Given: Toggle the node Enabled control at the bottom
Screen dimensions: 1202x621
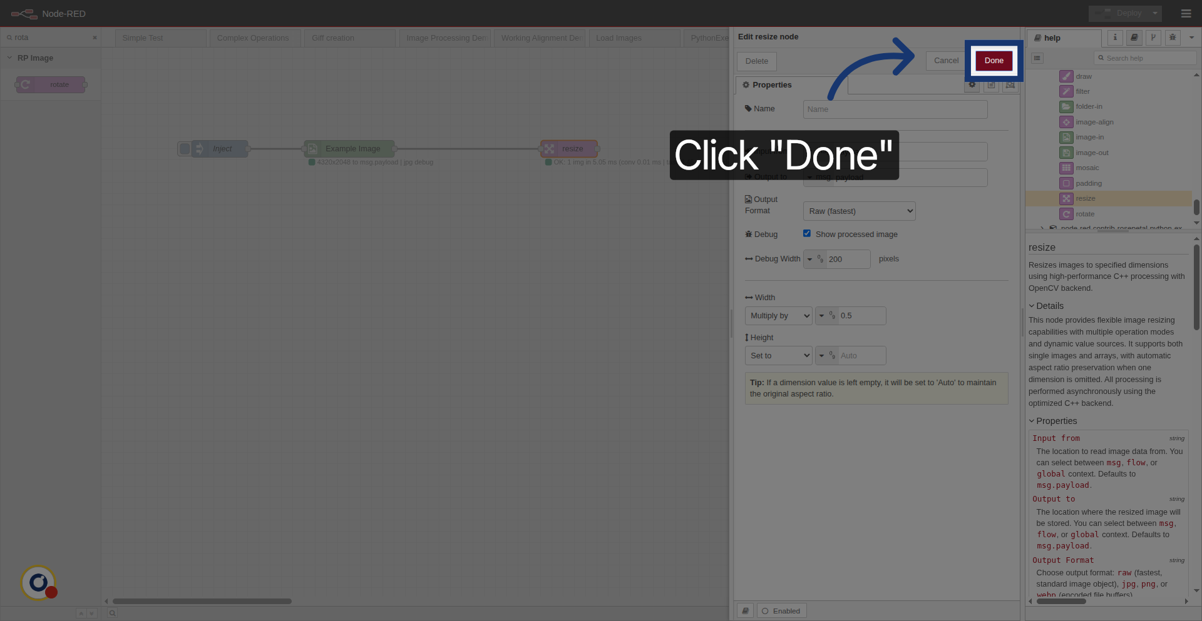Looking at the screenshot, I should point(781,610).
